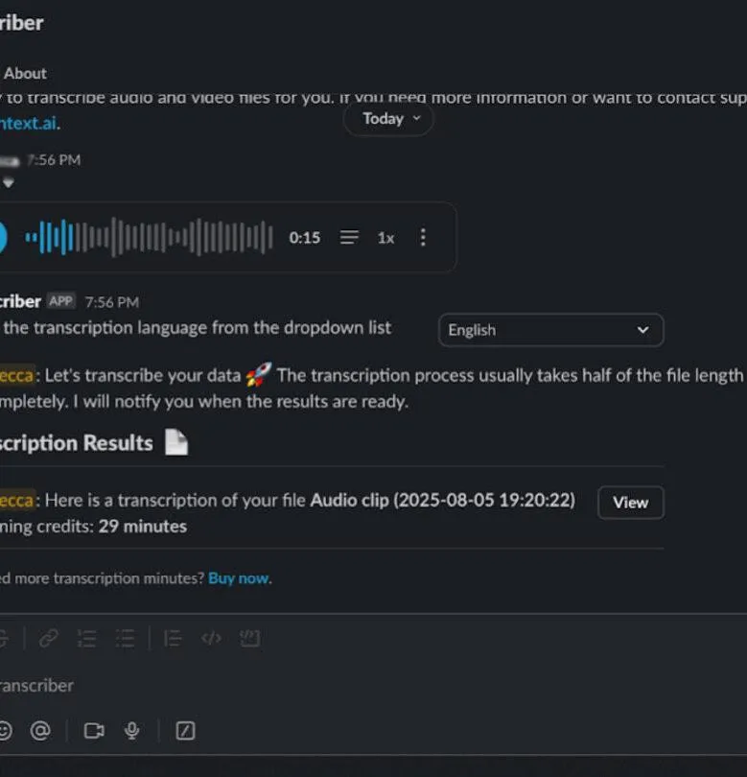Apply blockquote formatting

click(173, 639)
